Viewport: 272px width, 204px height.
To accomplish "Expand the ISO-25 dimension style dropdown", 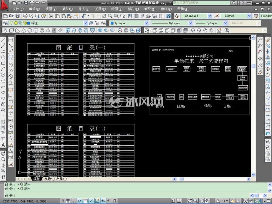I will [x=249, y=16].
